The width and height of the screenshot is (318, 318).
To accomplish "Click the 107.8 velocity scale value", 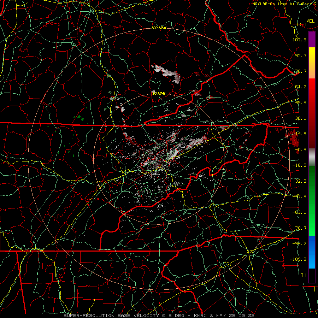I will [x=299, y=40].
